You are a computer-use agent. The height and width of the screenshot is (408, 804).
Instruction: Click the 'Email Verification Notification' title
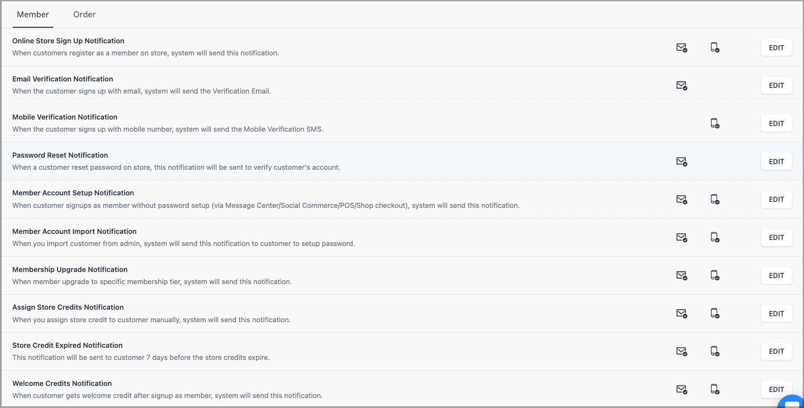[63, 79]
